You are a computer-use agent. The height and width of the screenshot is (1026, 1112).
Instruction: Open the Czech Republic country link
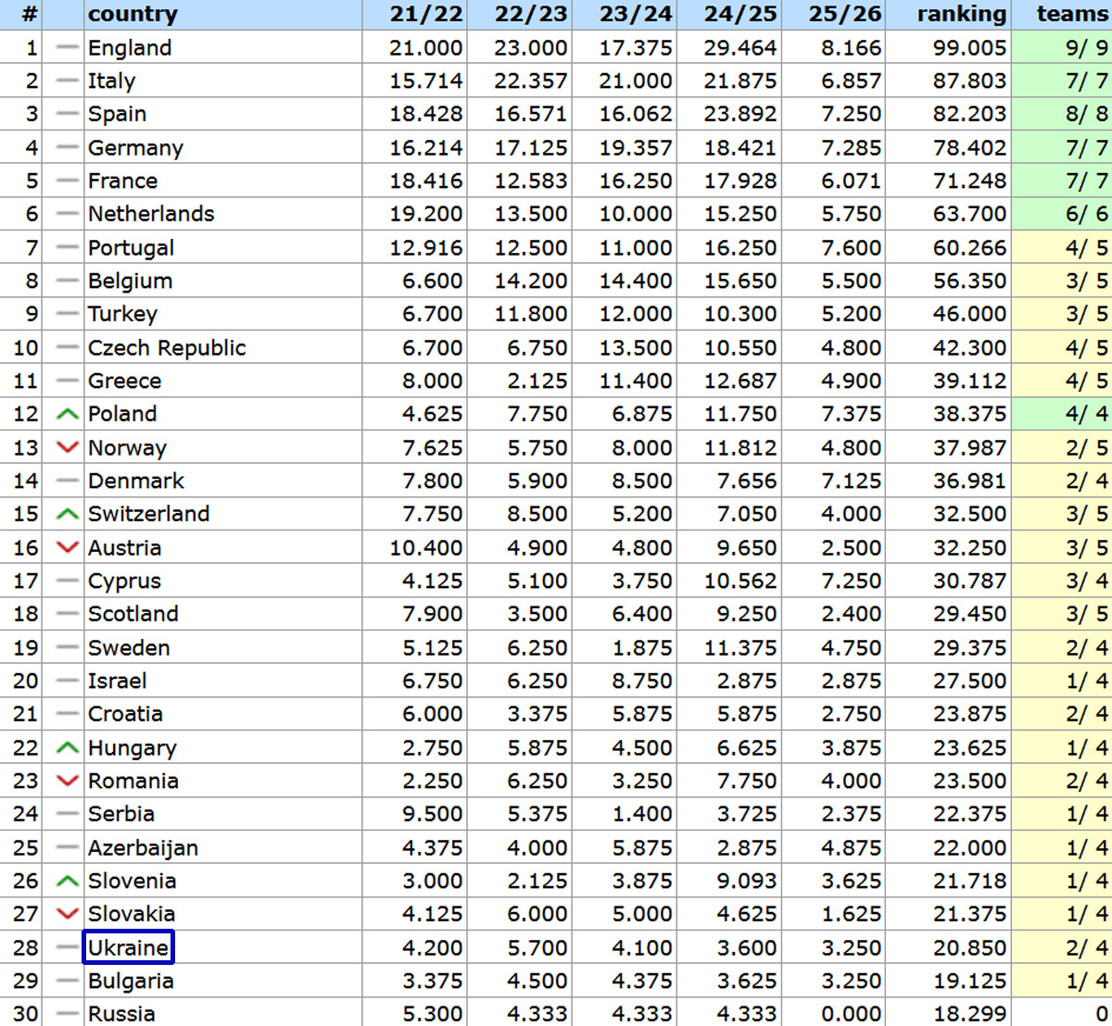click(x=167, y=348)
